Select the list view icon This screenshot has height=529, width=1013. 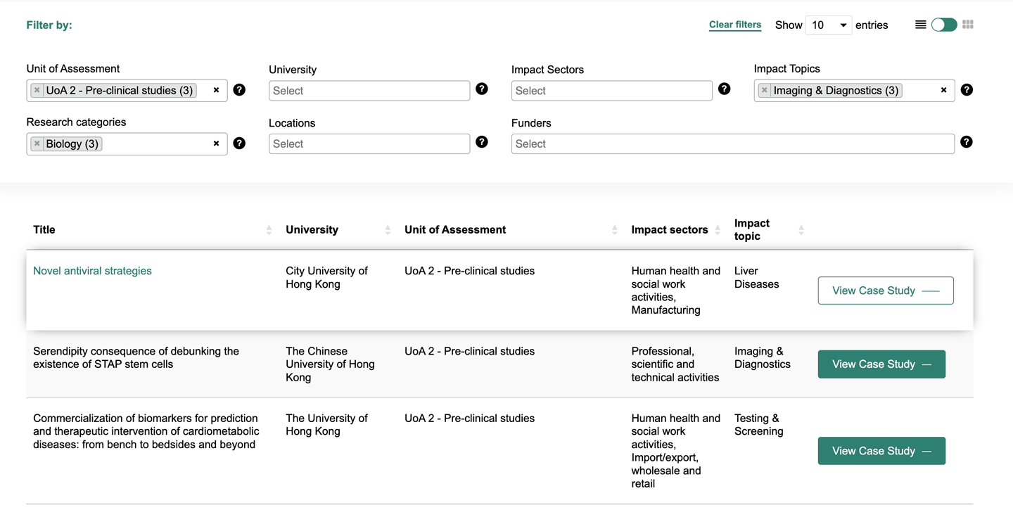click(920, 25)
